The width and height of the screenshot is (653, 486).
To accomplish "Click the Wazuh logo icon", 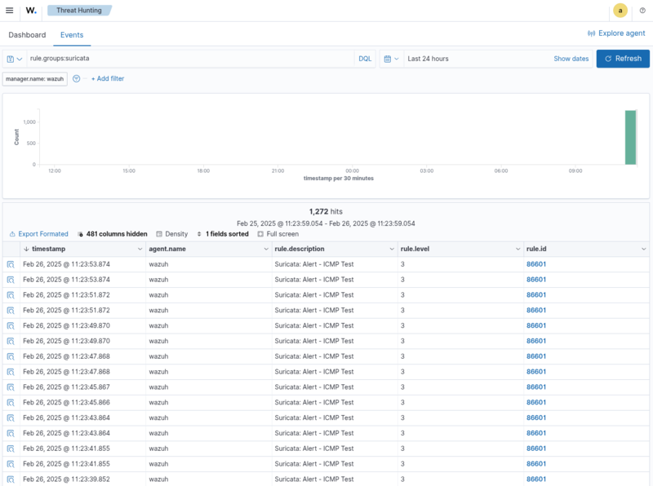I will click(x=31, y=11).
